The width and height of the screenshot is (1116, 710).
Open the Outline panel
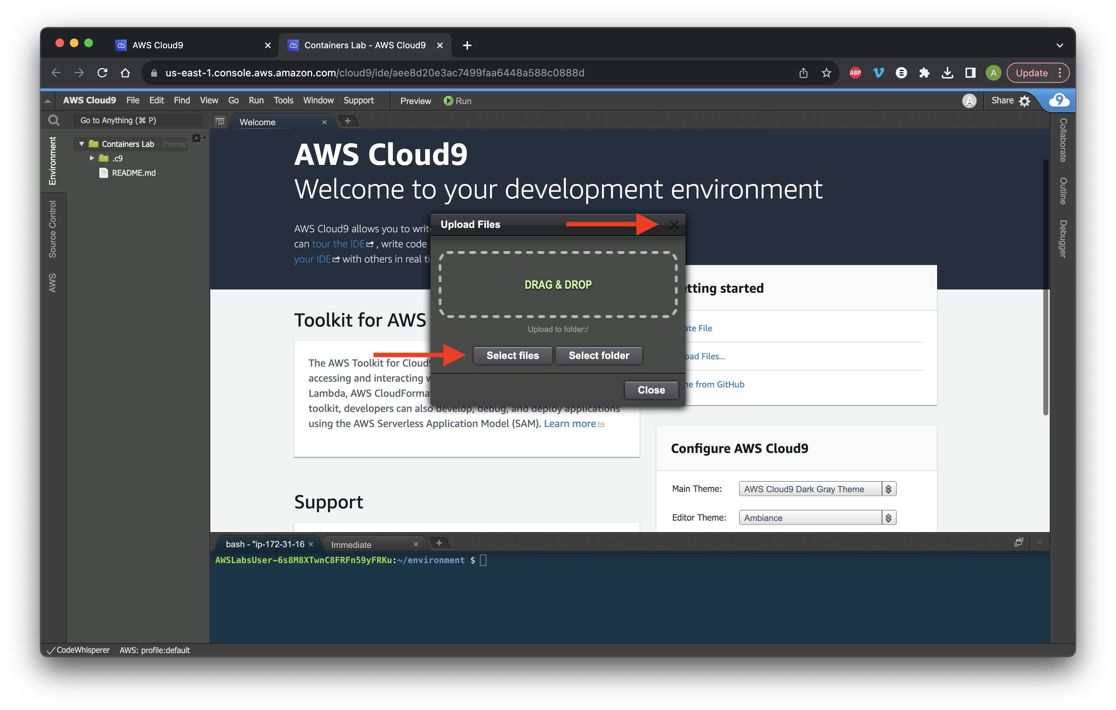click(x=1064, y=191)
